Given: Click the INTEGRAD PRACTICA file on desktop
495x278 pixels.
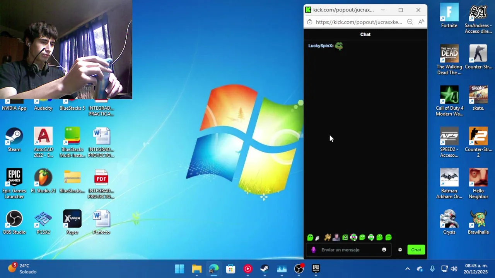Looking at the screenshot, I should coord(101,108).
